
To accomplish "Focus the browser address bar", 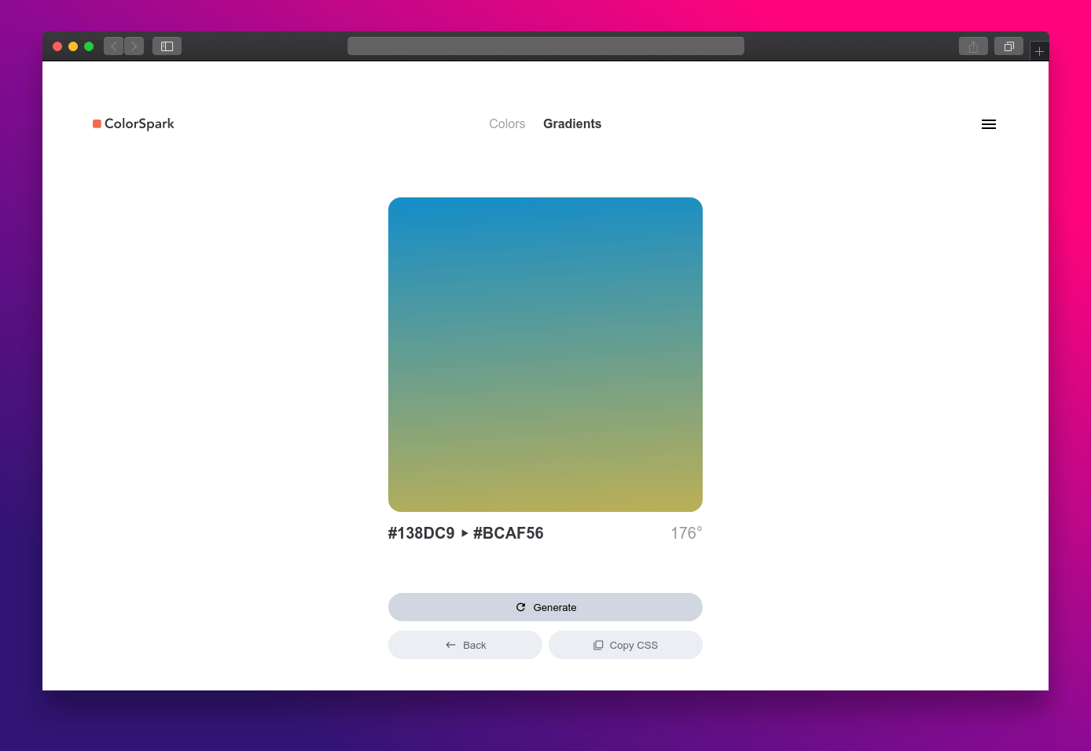I will point(545,46).
